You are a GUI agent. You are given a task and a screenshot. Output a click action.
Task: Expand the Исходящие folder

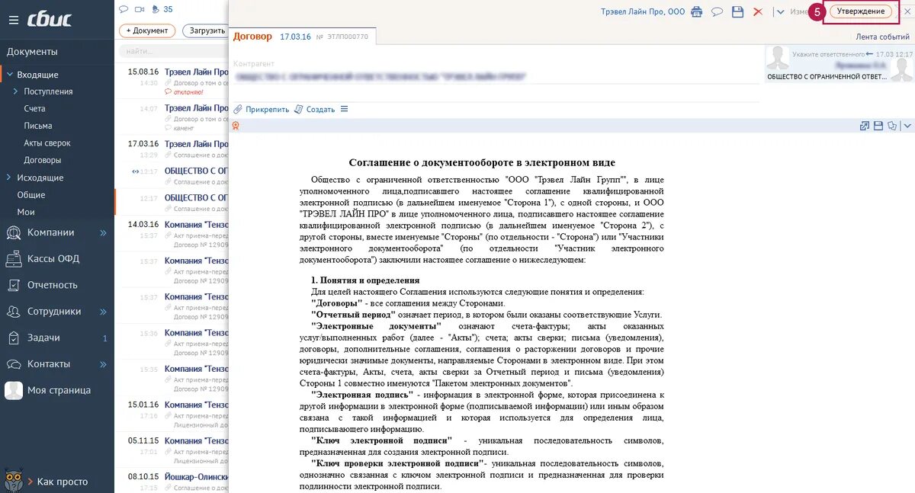(x=10, y=178)
